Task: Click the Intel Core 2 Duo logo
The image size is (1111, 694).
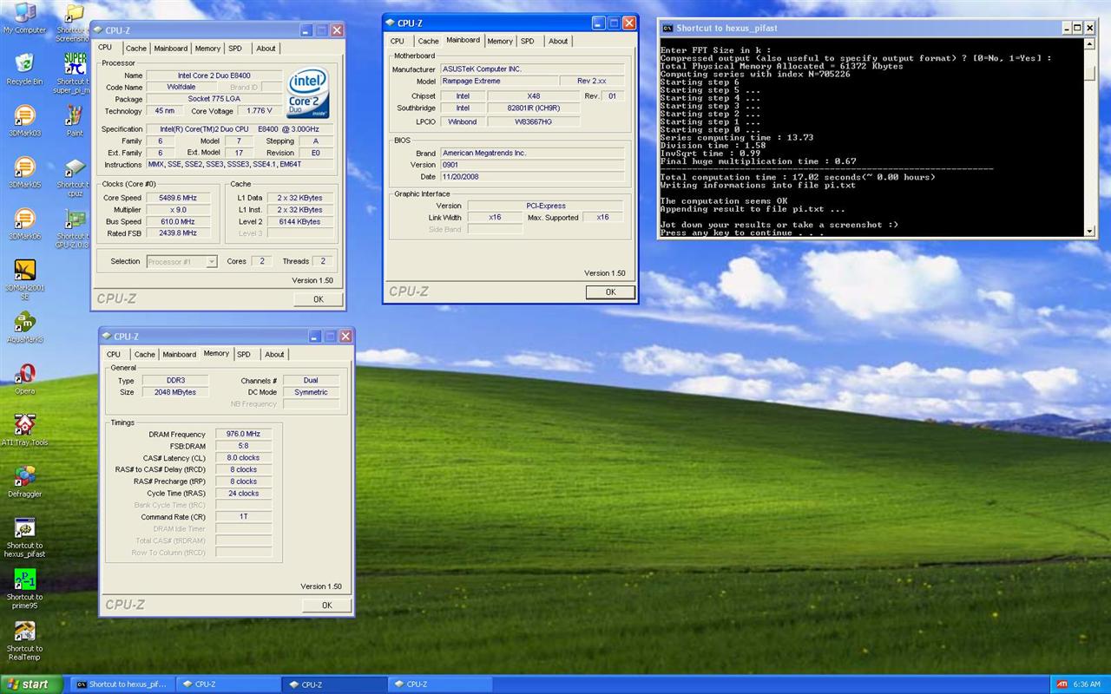Action: pyautogui.click(x=308, y=93)
